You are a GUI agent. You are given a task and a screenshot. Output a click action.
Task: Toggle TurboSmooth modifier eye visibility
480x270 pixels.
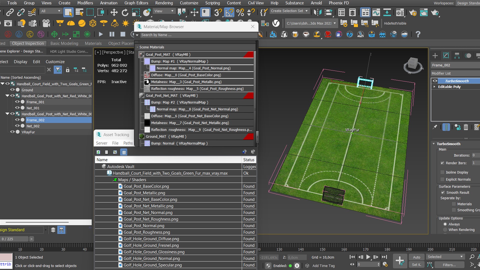coord(435,81)
